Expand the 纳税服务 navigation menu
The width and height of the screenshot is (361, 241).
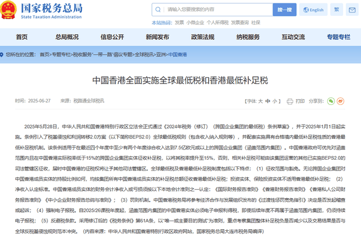(x=248, y=37)
